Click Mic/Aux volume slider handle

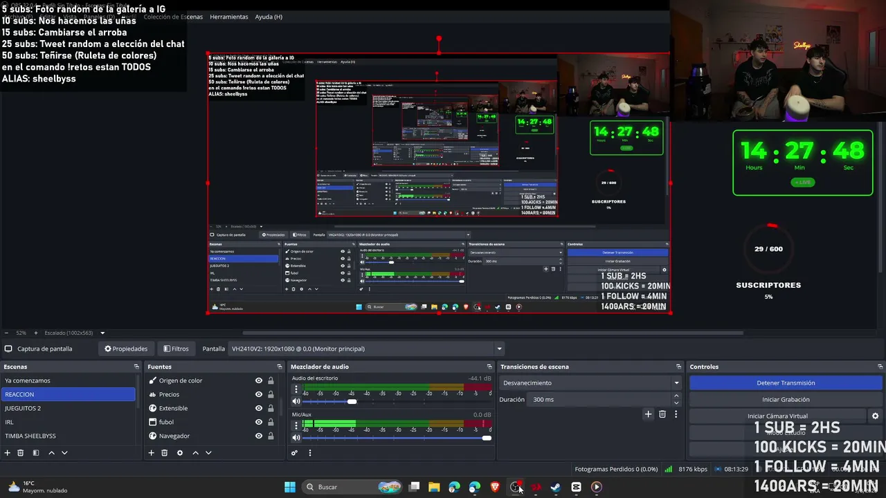pyautogui.click(x=487, y=438)
